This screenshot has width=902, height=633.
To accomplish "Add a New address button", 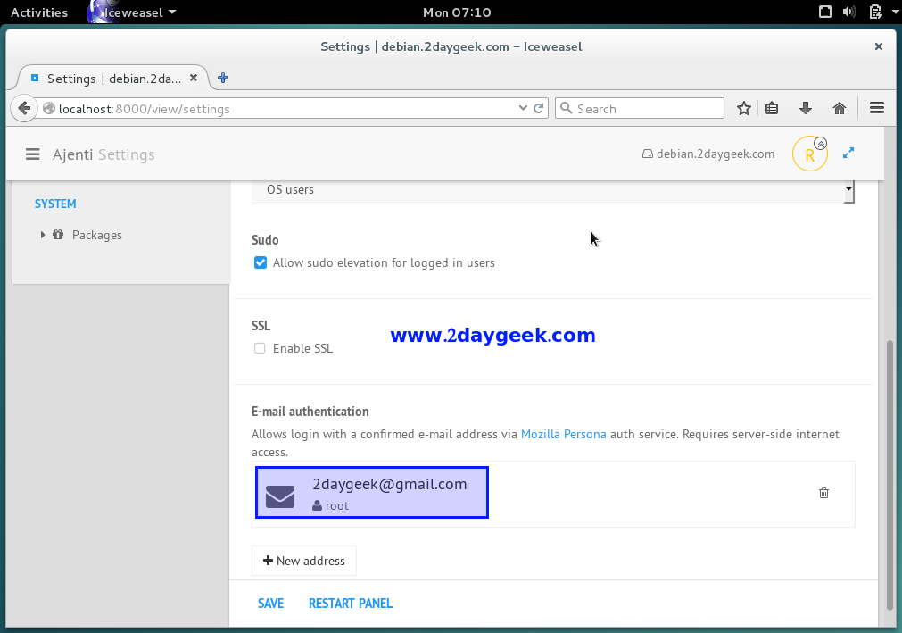I will point(303,561).
